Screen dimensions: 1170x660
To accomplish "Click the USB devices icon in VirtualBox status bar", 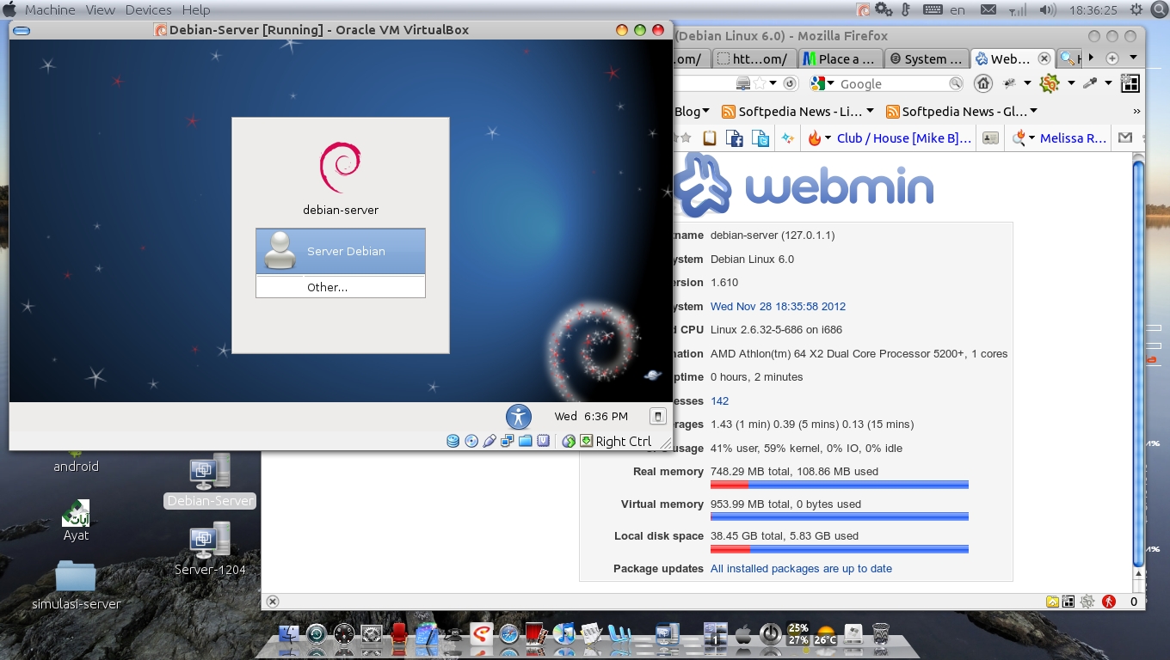I will 490,441.
